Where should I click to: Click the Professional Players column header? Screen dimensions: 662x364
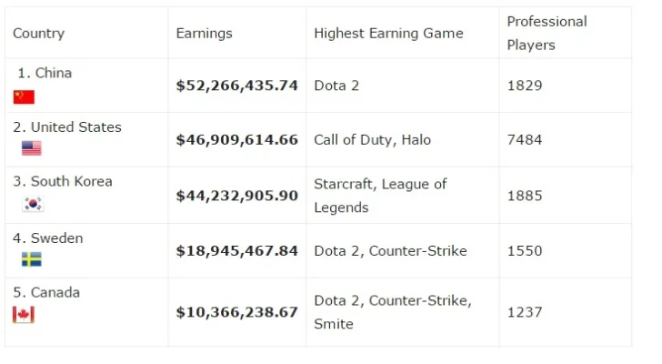547,33
